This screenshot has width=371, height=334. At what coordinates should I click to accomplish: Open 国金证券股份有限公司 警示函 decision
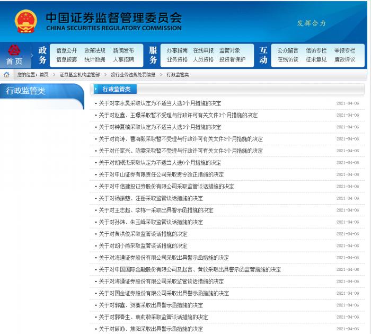click(164, 293)
